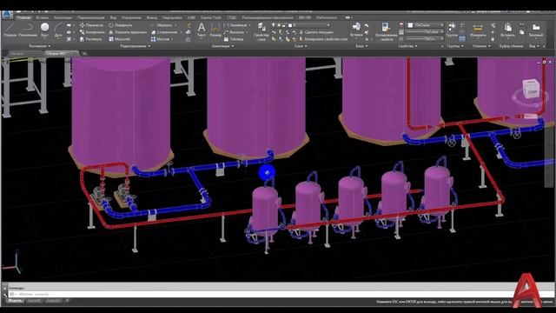This screenshot has width=556, height=313.
Task: Click Копирование свойств match properties
Action: click(x=386, y=31)
